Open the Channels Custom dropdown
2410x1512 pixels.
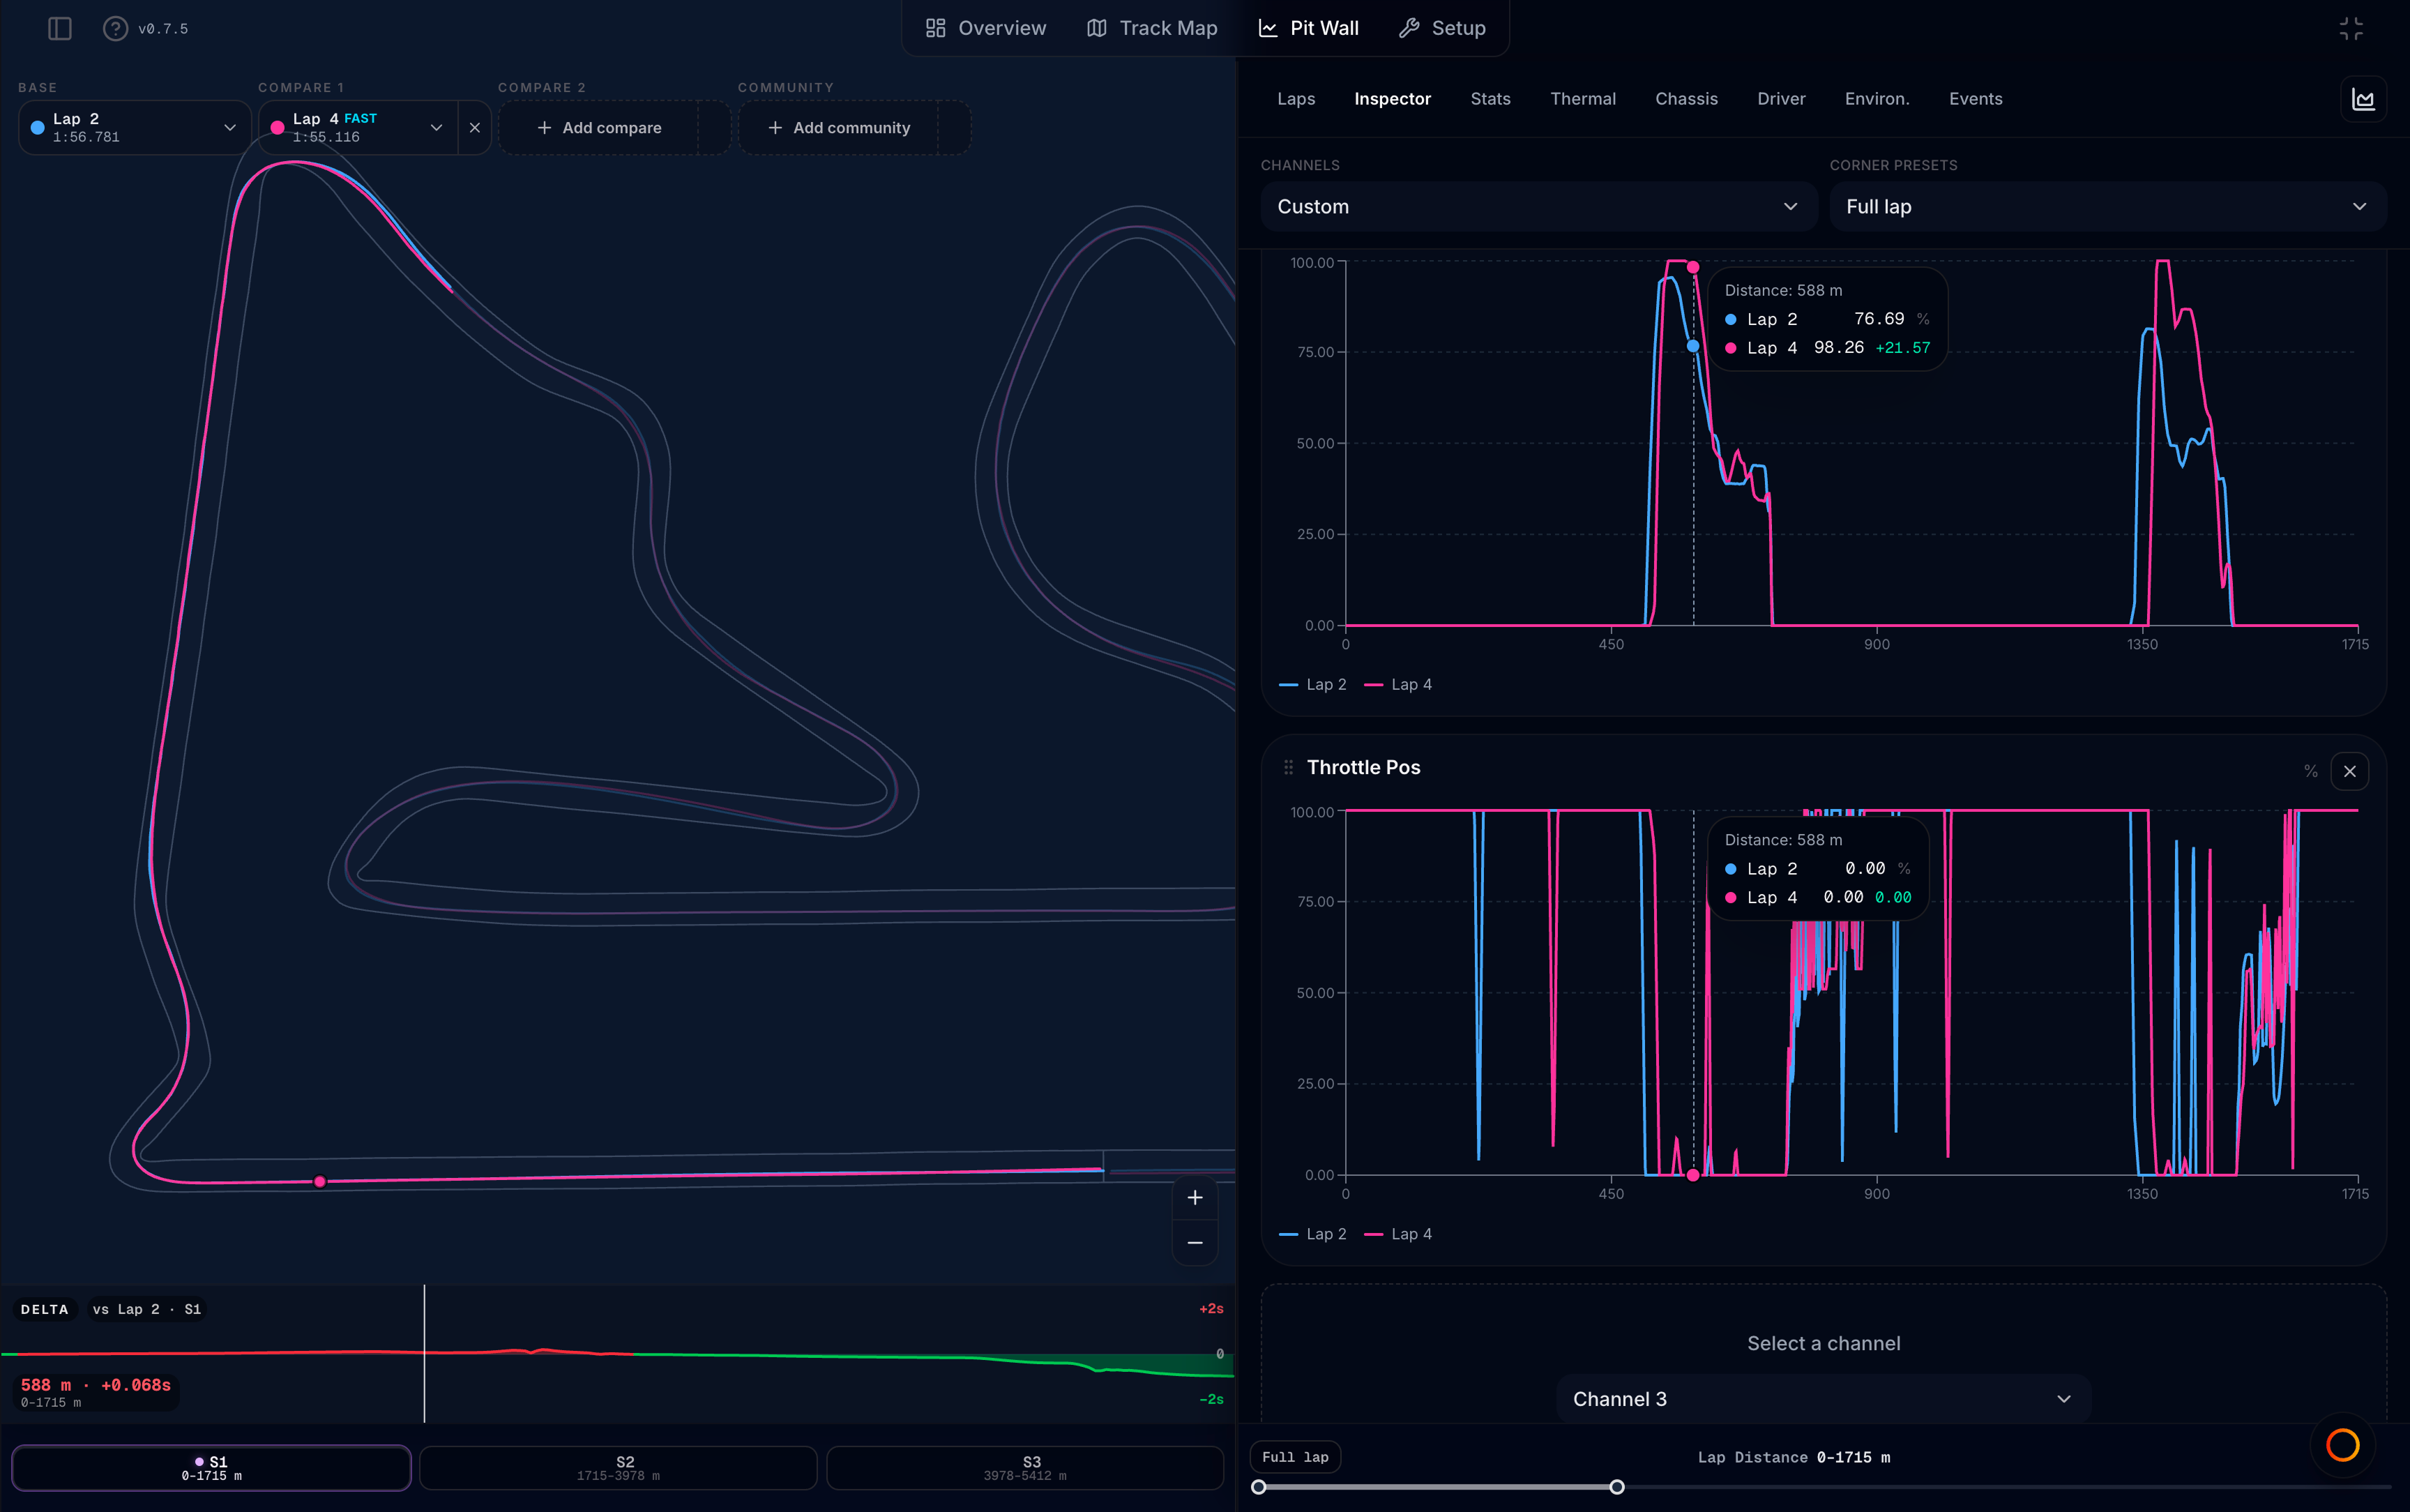1538,206
